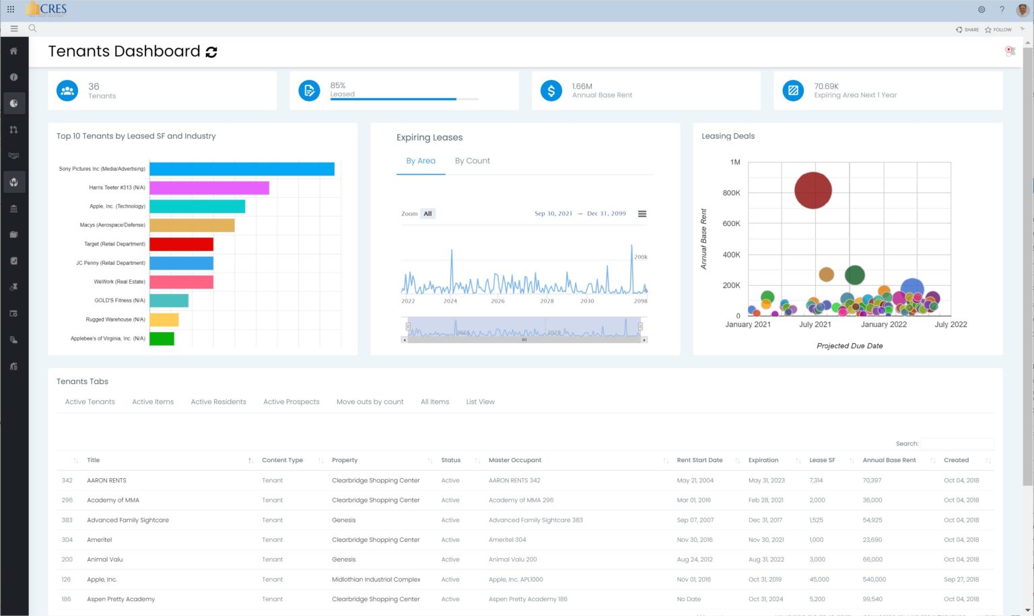The height and width of the screenshot is (616, 1034).
Task: Open the Active Prospects tab
Action: coord(291,401)
